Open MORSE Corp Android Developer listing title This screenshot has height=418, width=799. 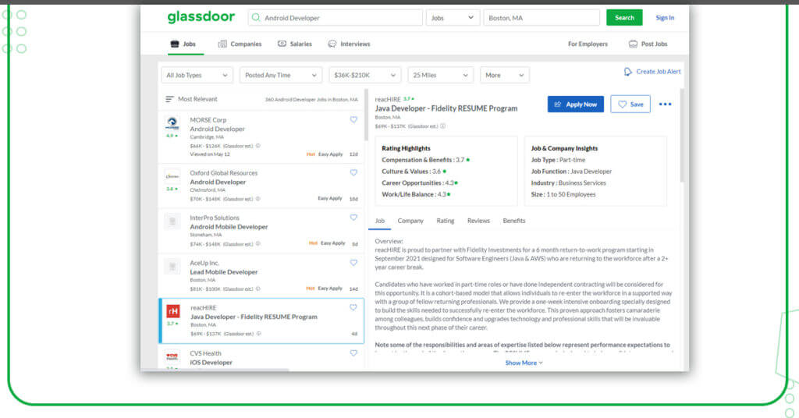(x=217, y=129)
